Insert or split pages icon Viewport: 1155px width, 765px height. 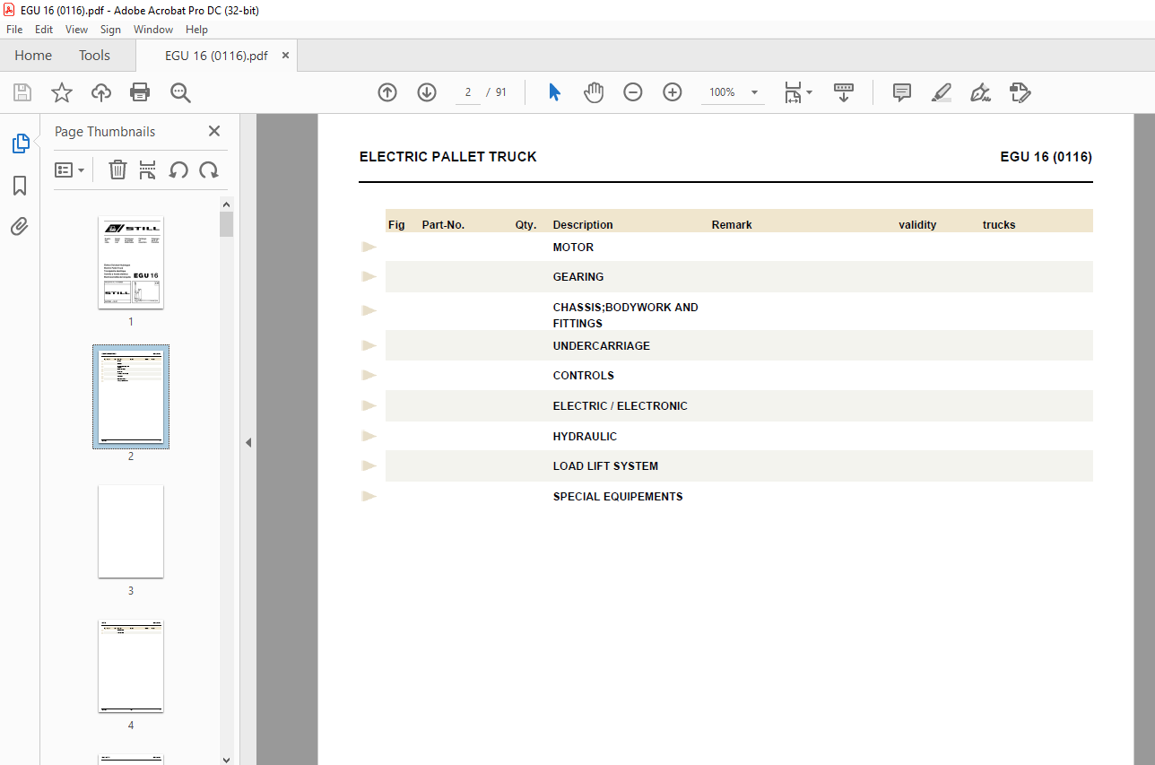(x=148, y=170)
